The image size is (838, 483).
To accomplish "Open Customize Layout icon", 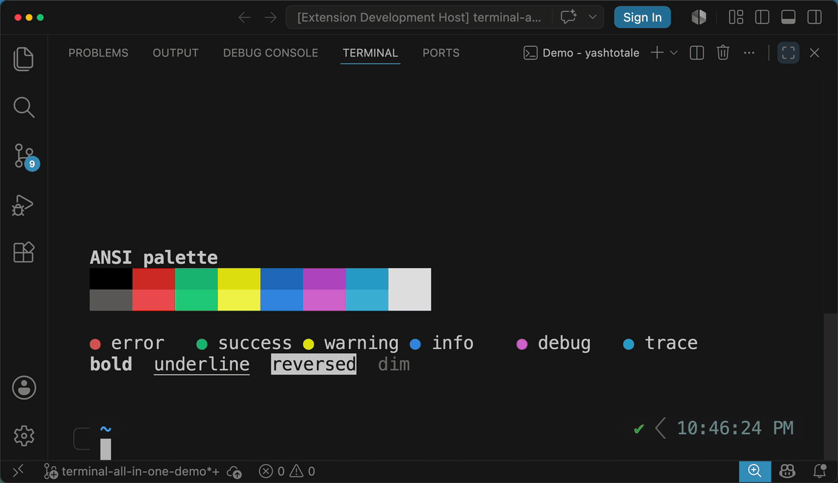I will pyautogui.click(x=736, y=17).
